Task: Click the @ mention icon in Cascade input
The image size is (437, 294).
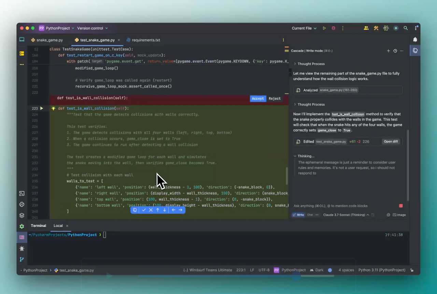Action: (x=388, y=215)
